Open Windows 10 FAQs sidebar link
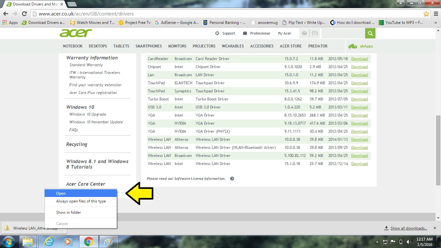Viewport: 441px width, 248px height. tap(74, 130)
